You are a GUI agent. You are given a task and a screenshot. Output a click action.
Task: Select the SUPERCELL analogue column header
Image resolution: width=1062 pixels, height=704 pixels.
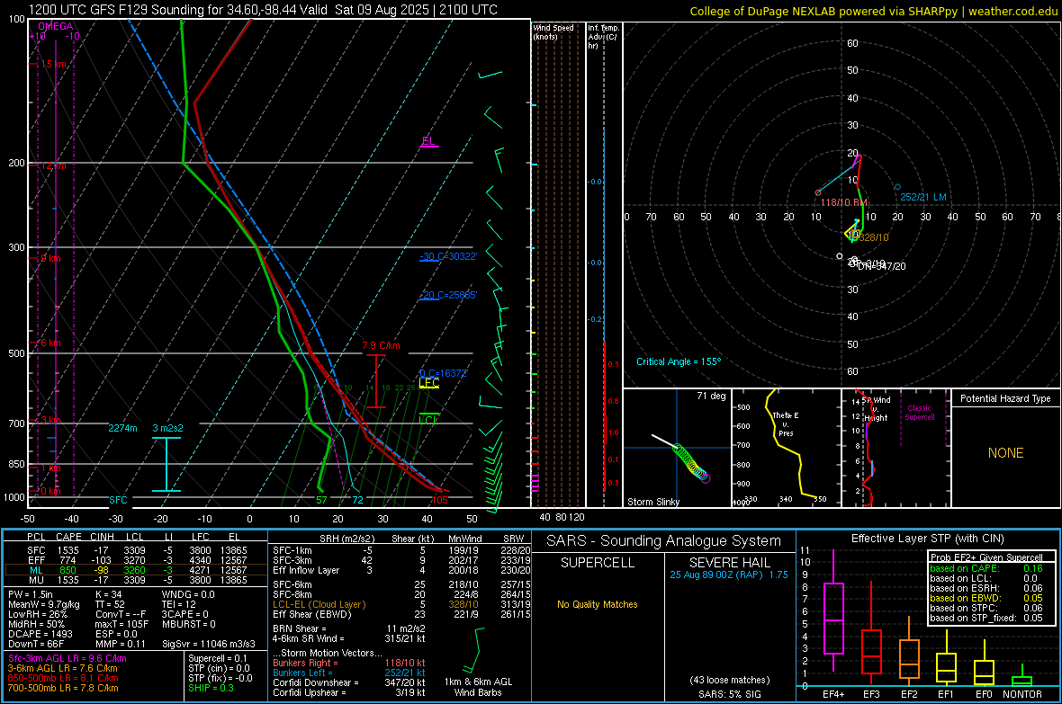[598, 563]
